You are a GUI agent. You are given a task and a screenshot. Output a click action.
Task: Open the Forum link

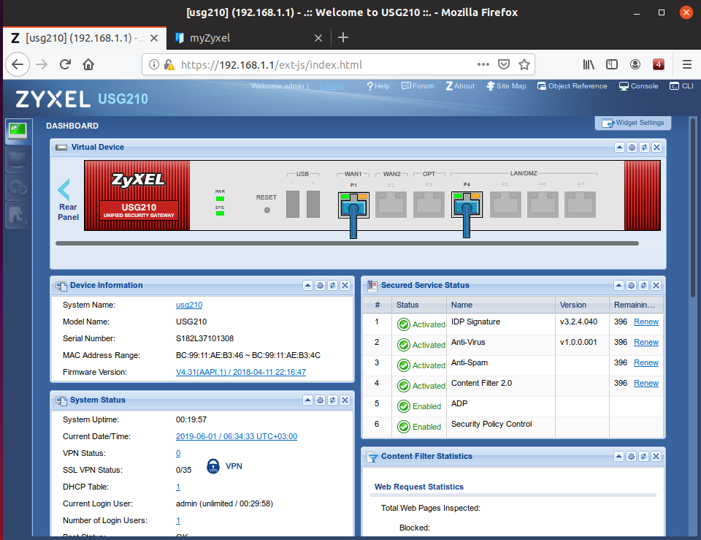click(418, 86)
